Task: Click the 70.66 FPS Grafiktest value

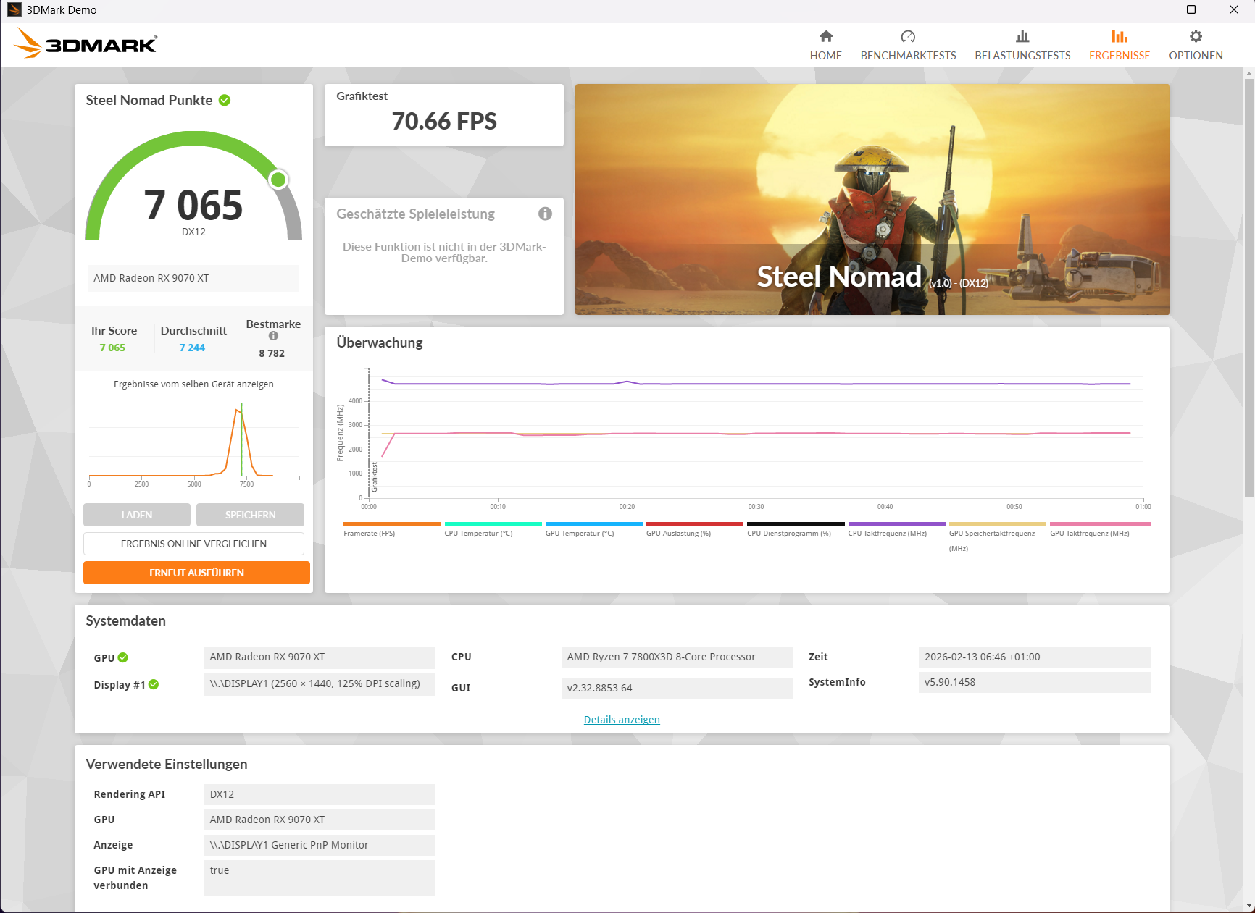Action: 444,121
